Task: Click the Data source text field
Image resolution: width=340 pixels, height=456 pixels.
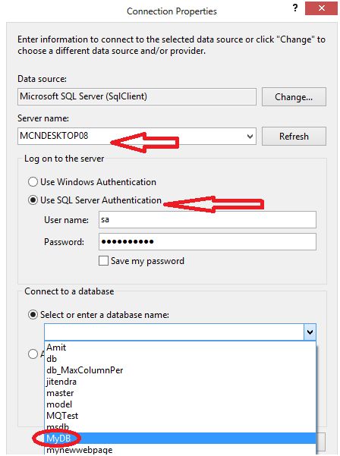Action: [x=137, y=96]
